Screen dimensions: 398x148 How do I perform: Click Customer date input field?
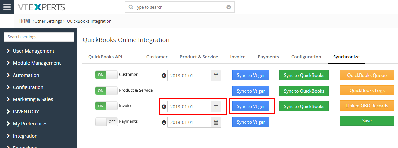click(189, 76)
